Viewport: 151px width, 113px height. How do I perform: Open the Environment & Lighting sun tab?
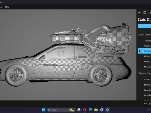[139, 13]
